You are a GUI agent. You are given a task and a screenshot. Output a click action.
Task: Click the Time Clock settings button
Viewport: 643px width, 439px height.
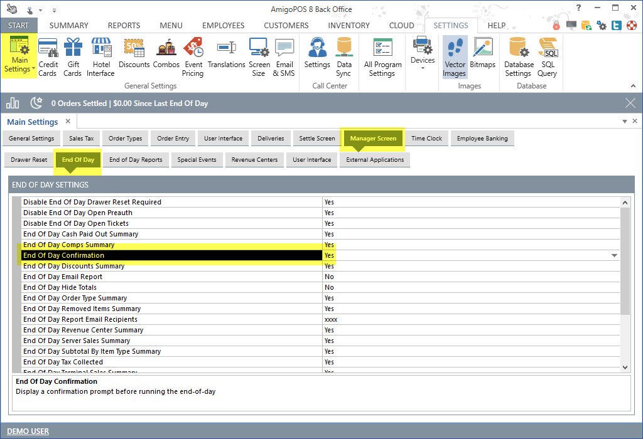pyautogui.click(x=426, y=139)
